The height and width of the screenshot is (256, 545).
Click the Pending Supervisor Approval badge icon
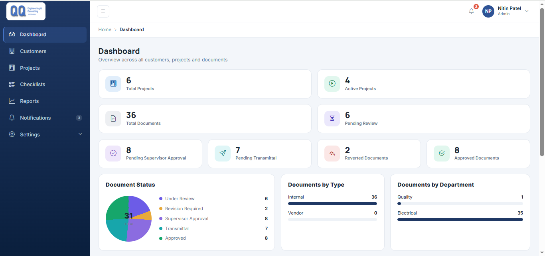(x=113, y=154)
